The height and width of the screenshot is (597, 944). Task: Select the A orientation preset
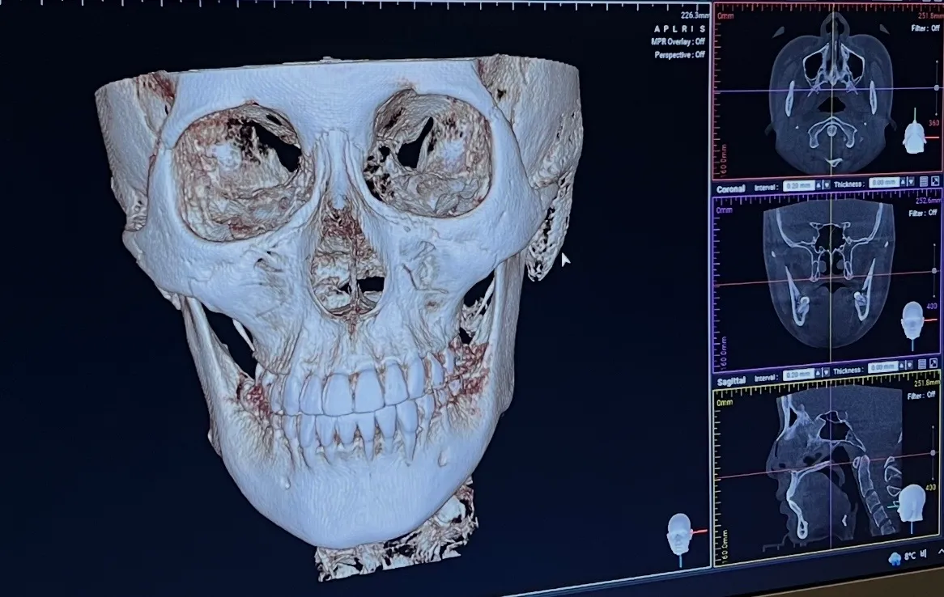657,29
